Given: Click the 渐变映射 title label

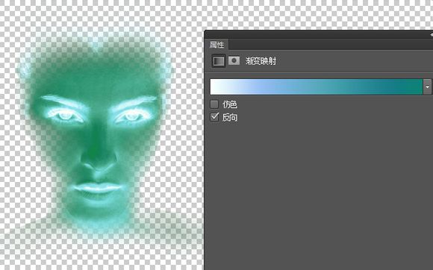Looking at the screenshot, I should 261,61.
